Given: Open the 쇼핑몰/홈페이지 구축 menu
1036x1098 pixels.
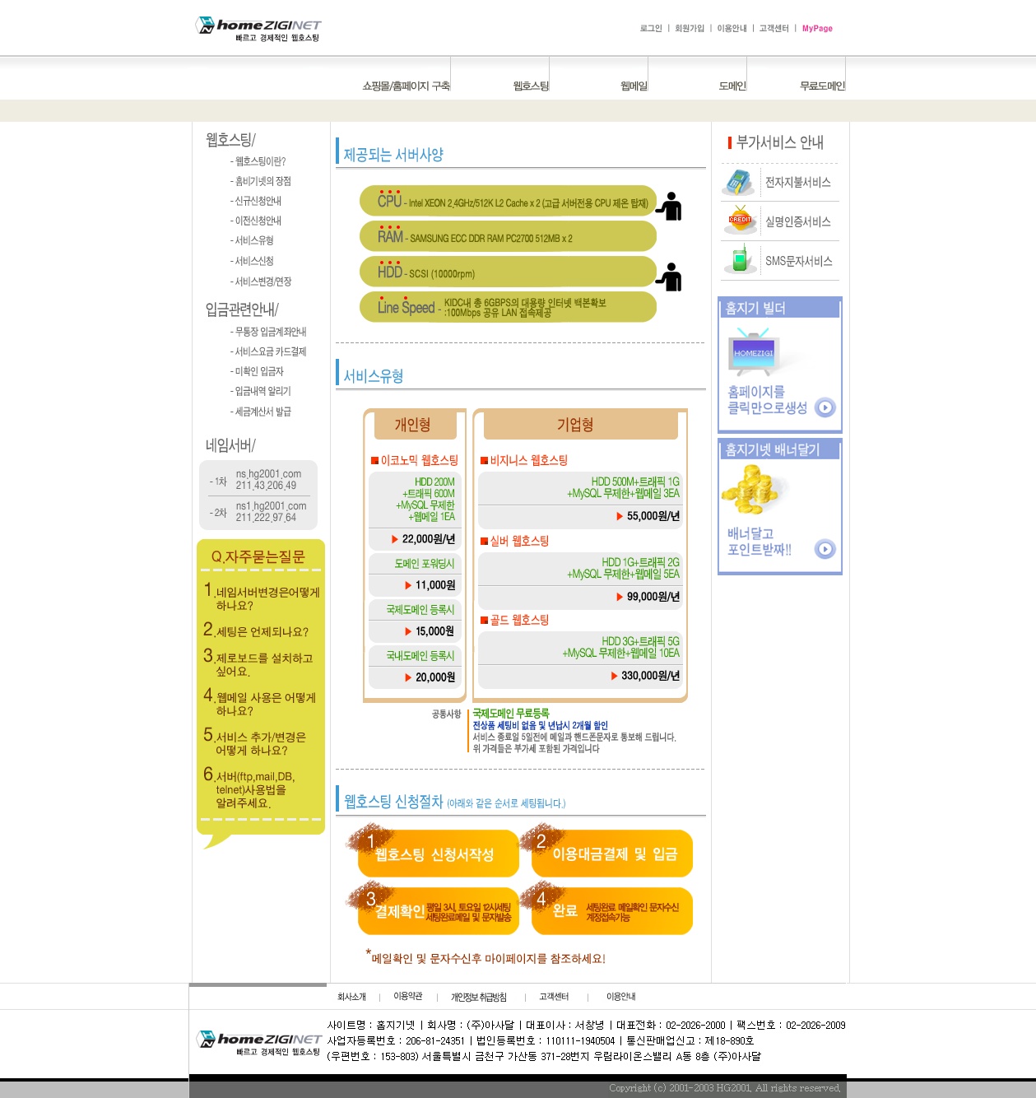Looking at the screenshot, I should [406, 86].
